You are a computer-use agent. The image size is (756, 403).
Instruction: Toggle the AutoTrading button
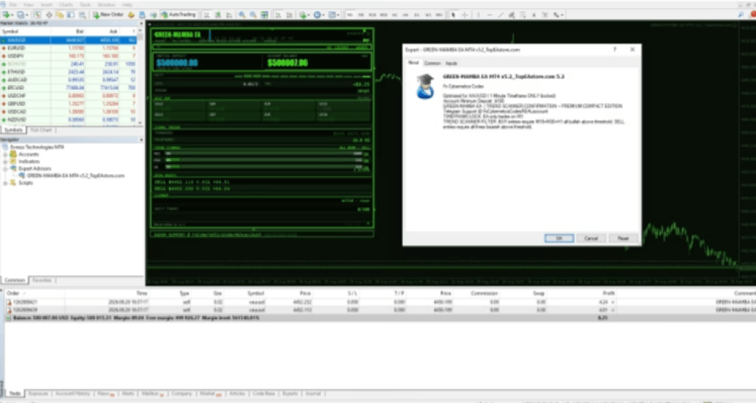pos(178,15)
